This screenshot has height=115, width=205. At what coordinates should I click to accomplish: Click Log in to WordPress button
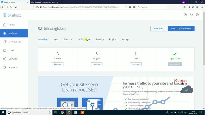tap(181, 28)
